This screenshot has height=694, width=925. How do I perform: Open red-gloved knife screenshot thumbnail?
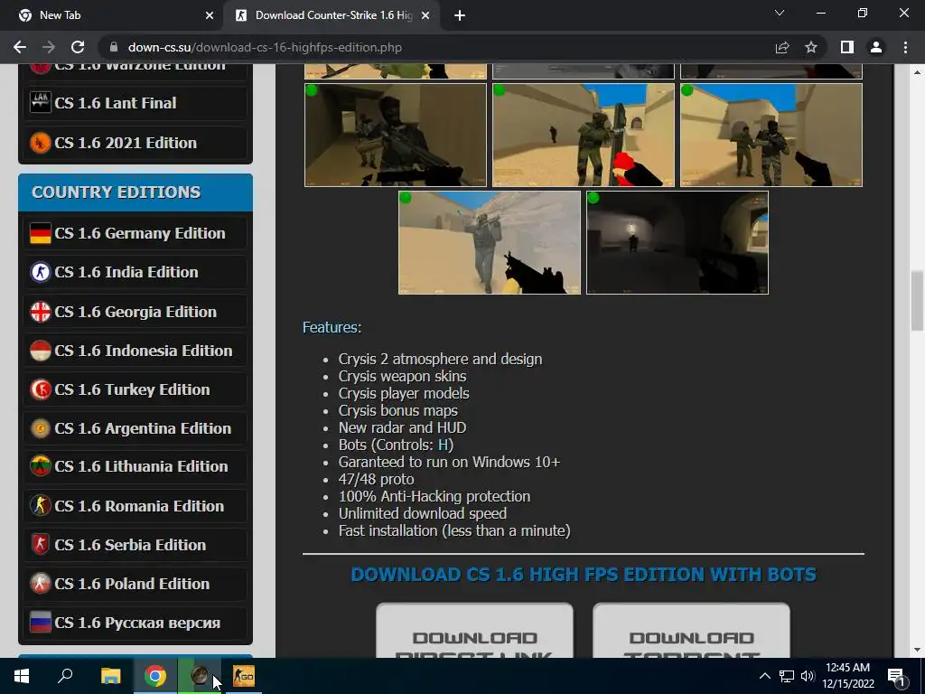tap(584, 135)
